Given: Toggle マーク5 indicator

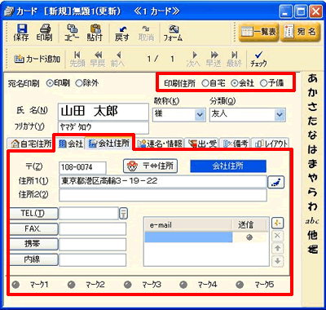Looking at the screenshot, I should pos(240,285).
